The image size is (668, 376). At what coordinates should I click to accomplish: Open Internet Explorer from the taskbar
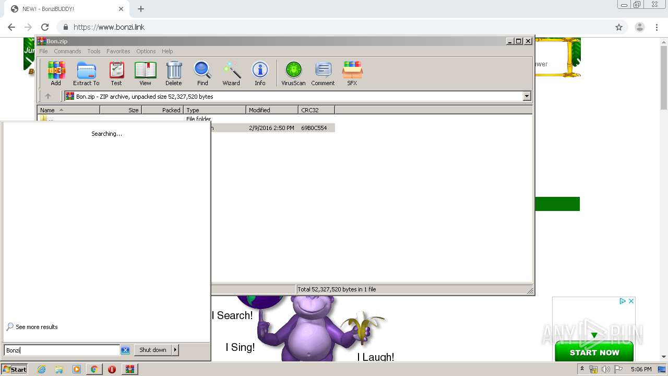click(42, 369)
